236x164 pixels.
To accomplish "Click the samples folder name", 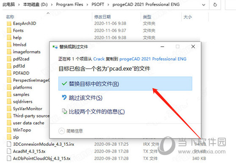I will point(21,95).
